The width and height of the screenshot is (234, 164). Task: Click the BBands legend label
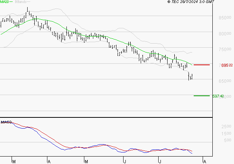(x=21, y=2)
